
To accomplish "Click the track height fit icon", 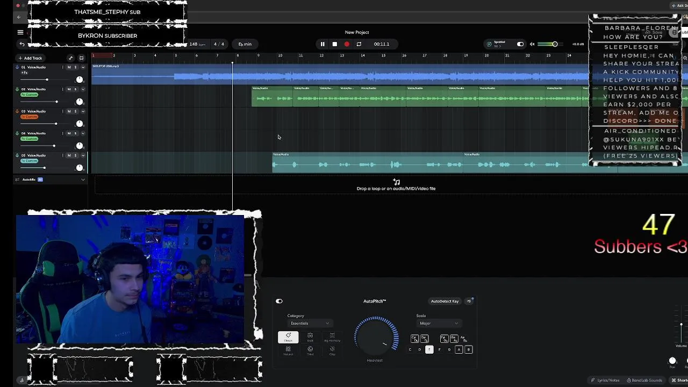I will click(x=81, y=58).
